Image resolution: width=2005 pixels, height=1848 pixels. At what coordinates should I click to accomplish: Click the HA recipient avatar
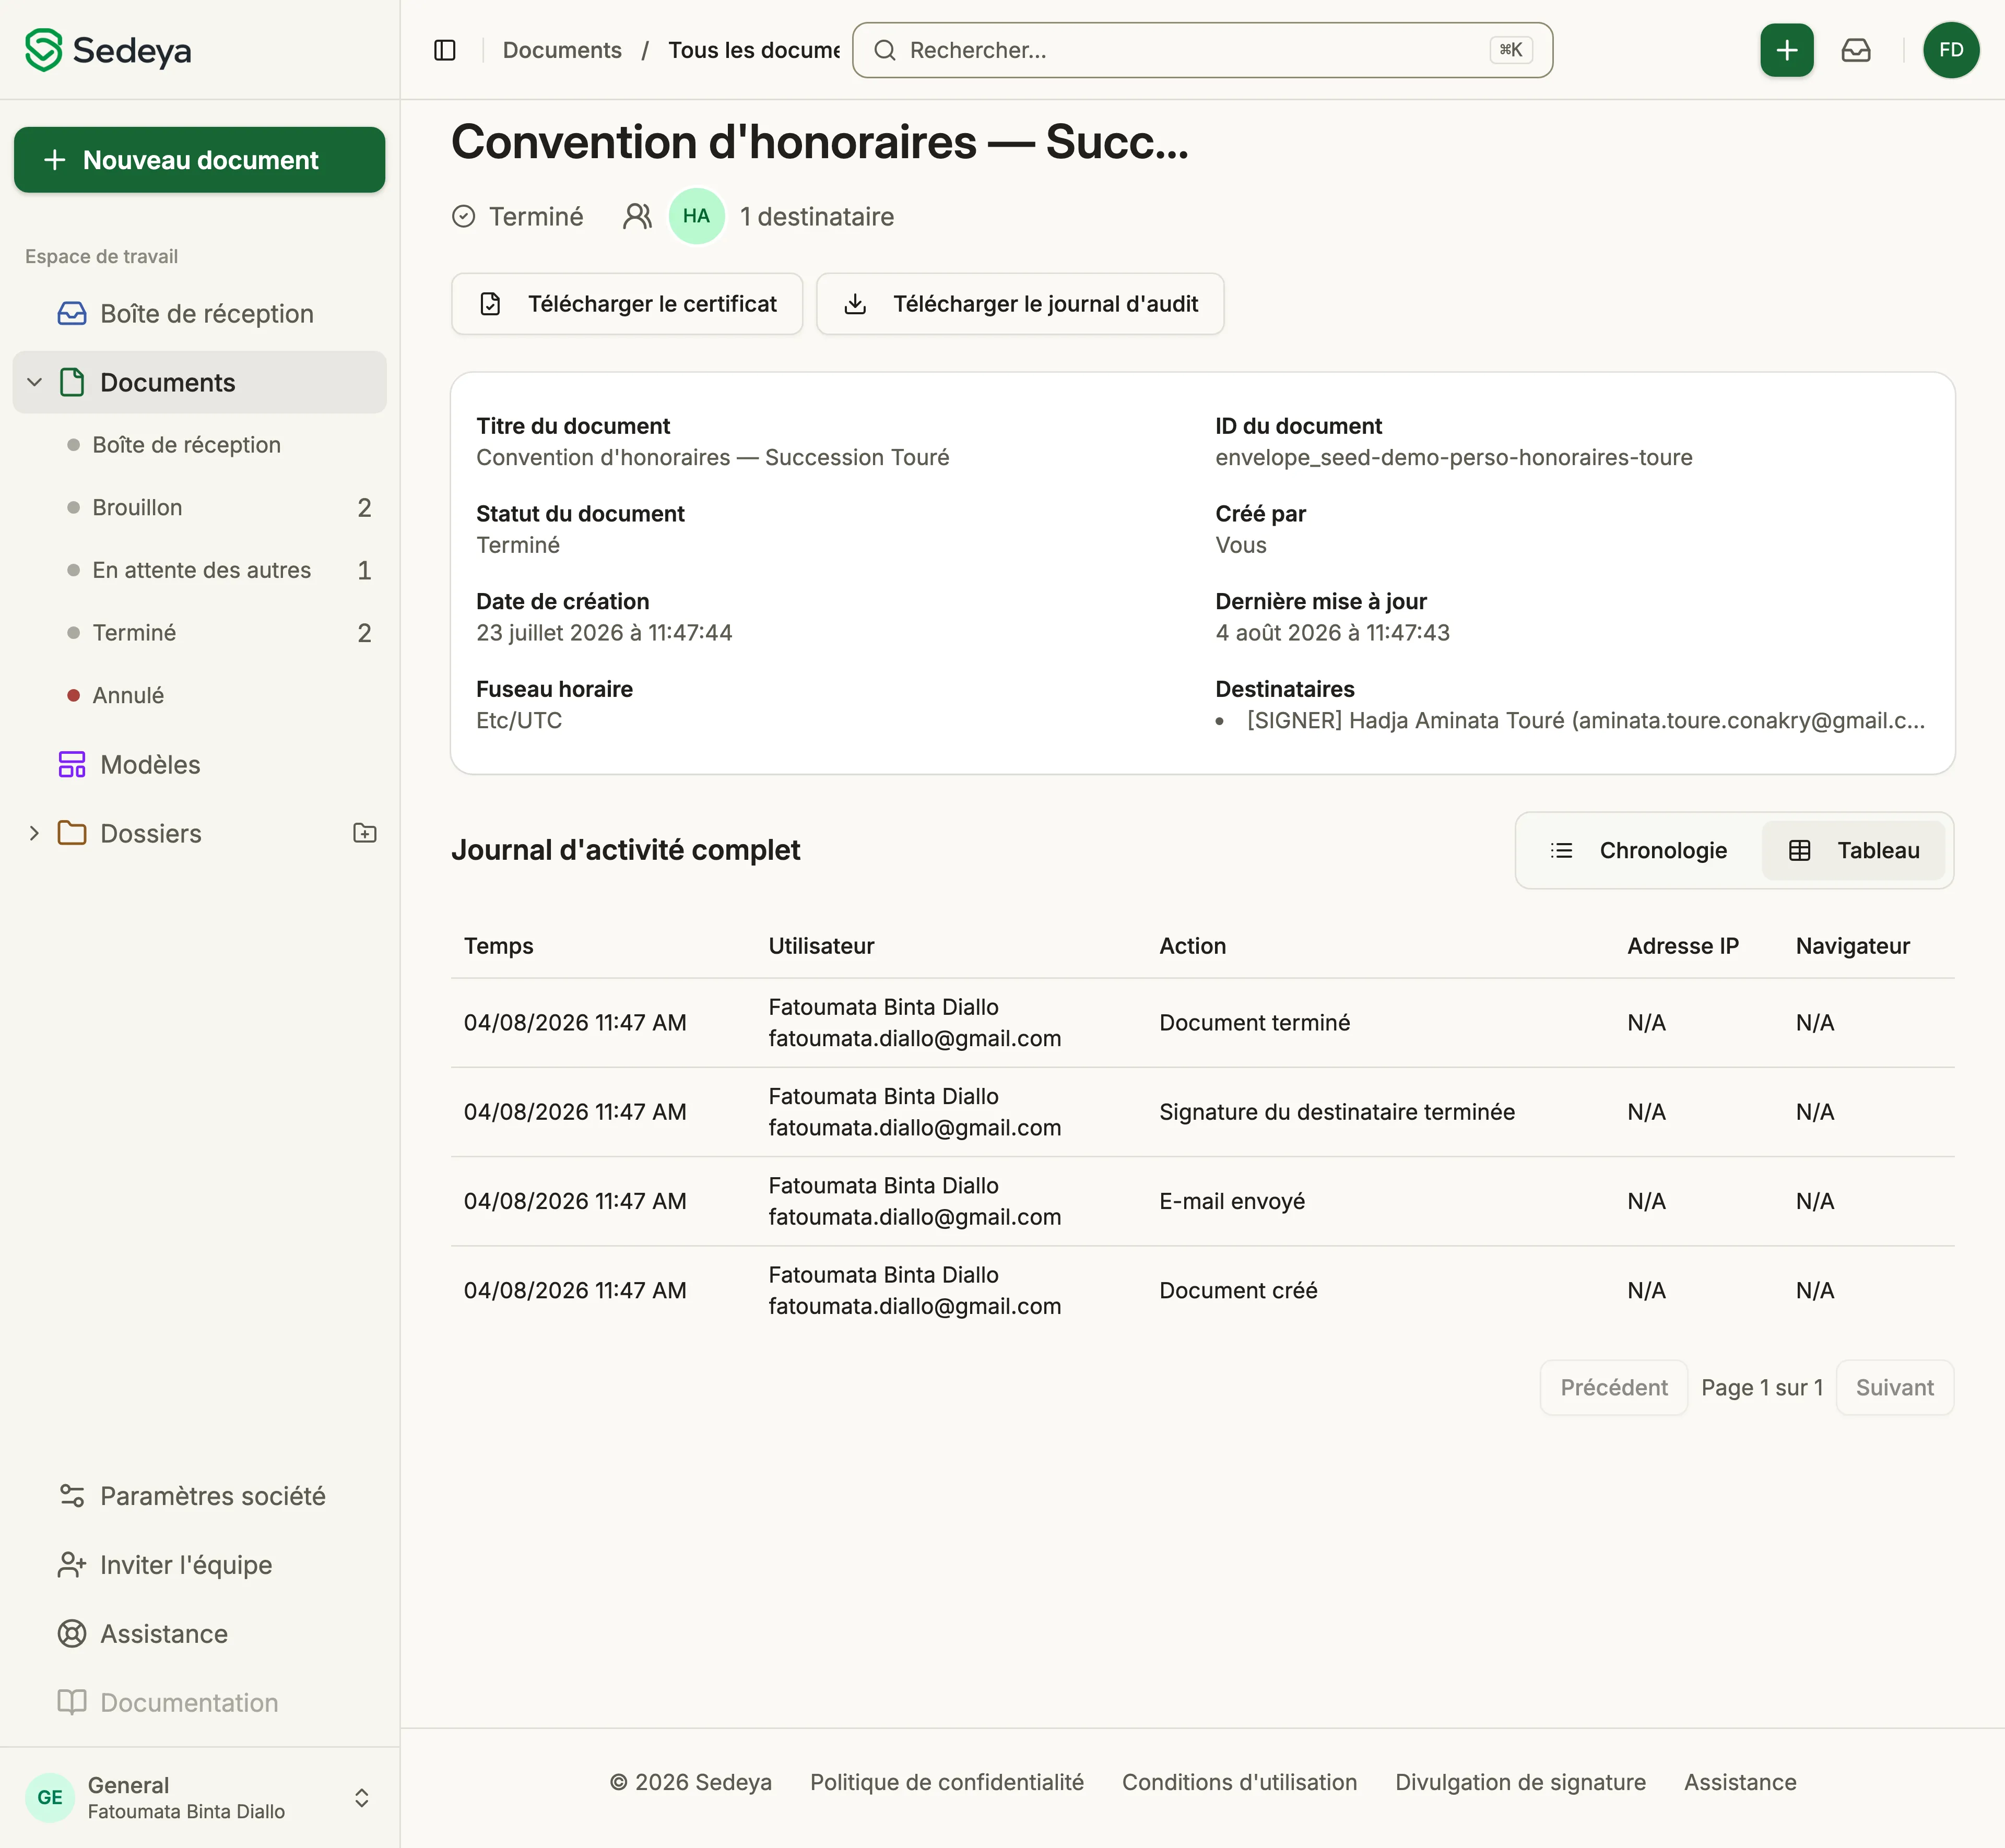(x=696, y=216)
